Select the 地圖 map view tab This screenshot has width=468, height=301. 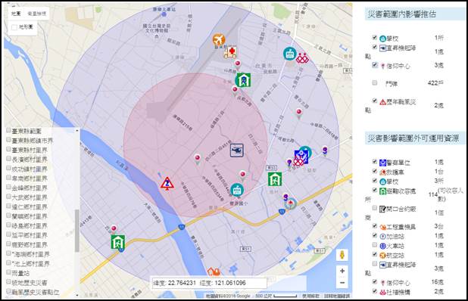[x=16, y=14]
